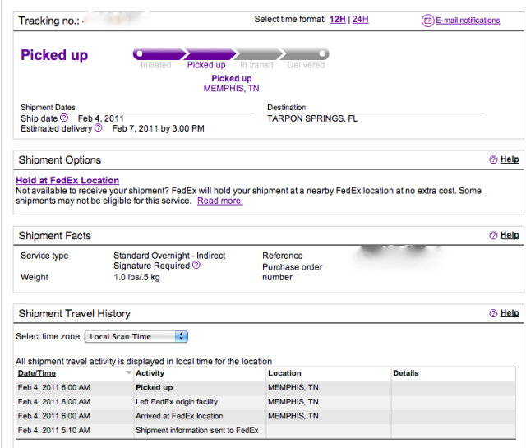
Task: Click the help icon beside Estimated delivery
Action: (99, 128)
